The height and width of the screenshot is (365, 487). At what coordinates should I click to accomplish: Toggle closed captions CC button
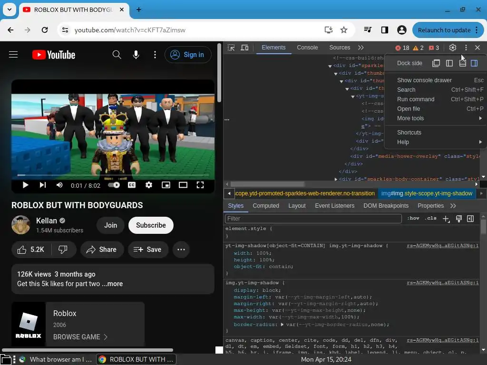[x=132, y=185]
